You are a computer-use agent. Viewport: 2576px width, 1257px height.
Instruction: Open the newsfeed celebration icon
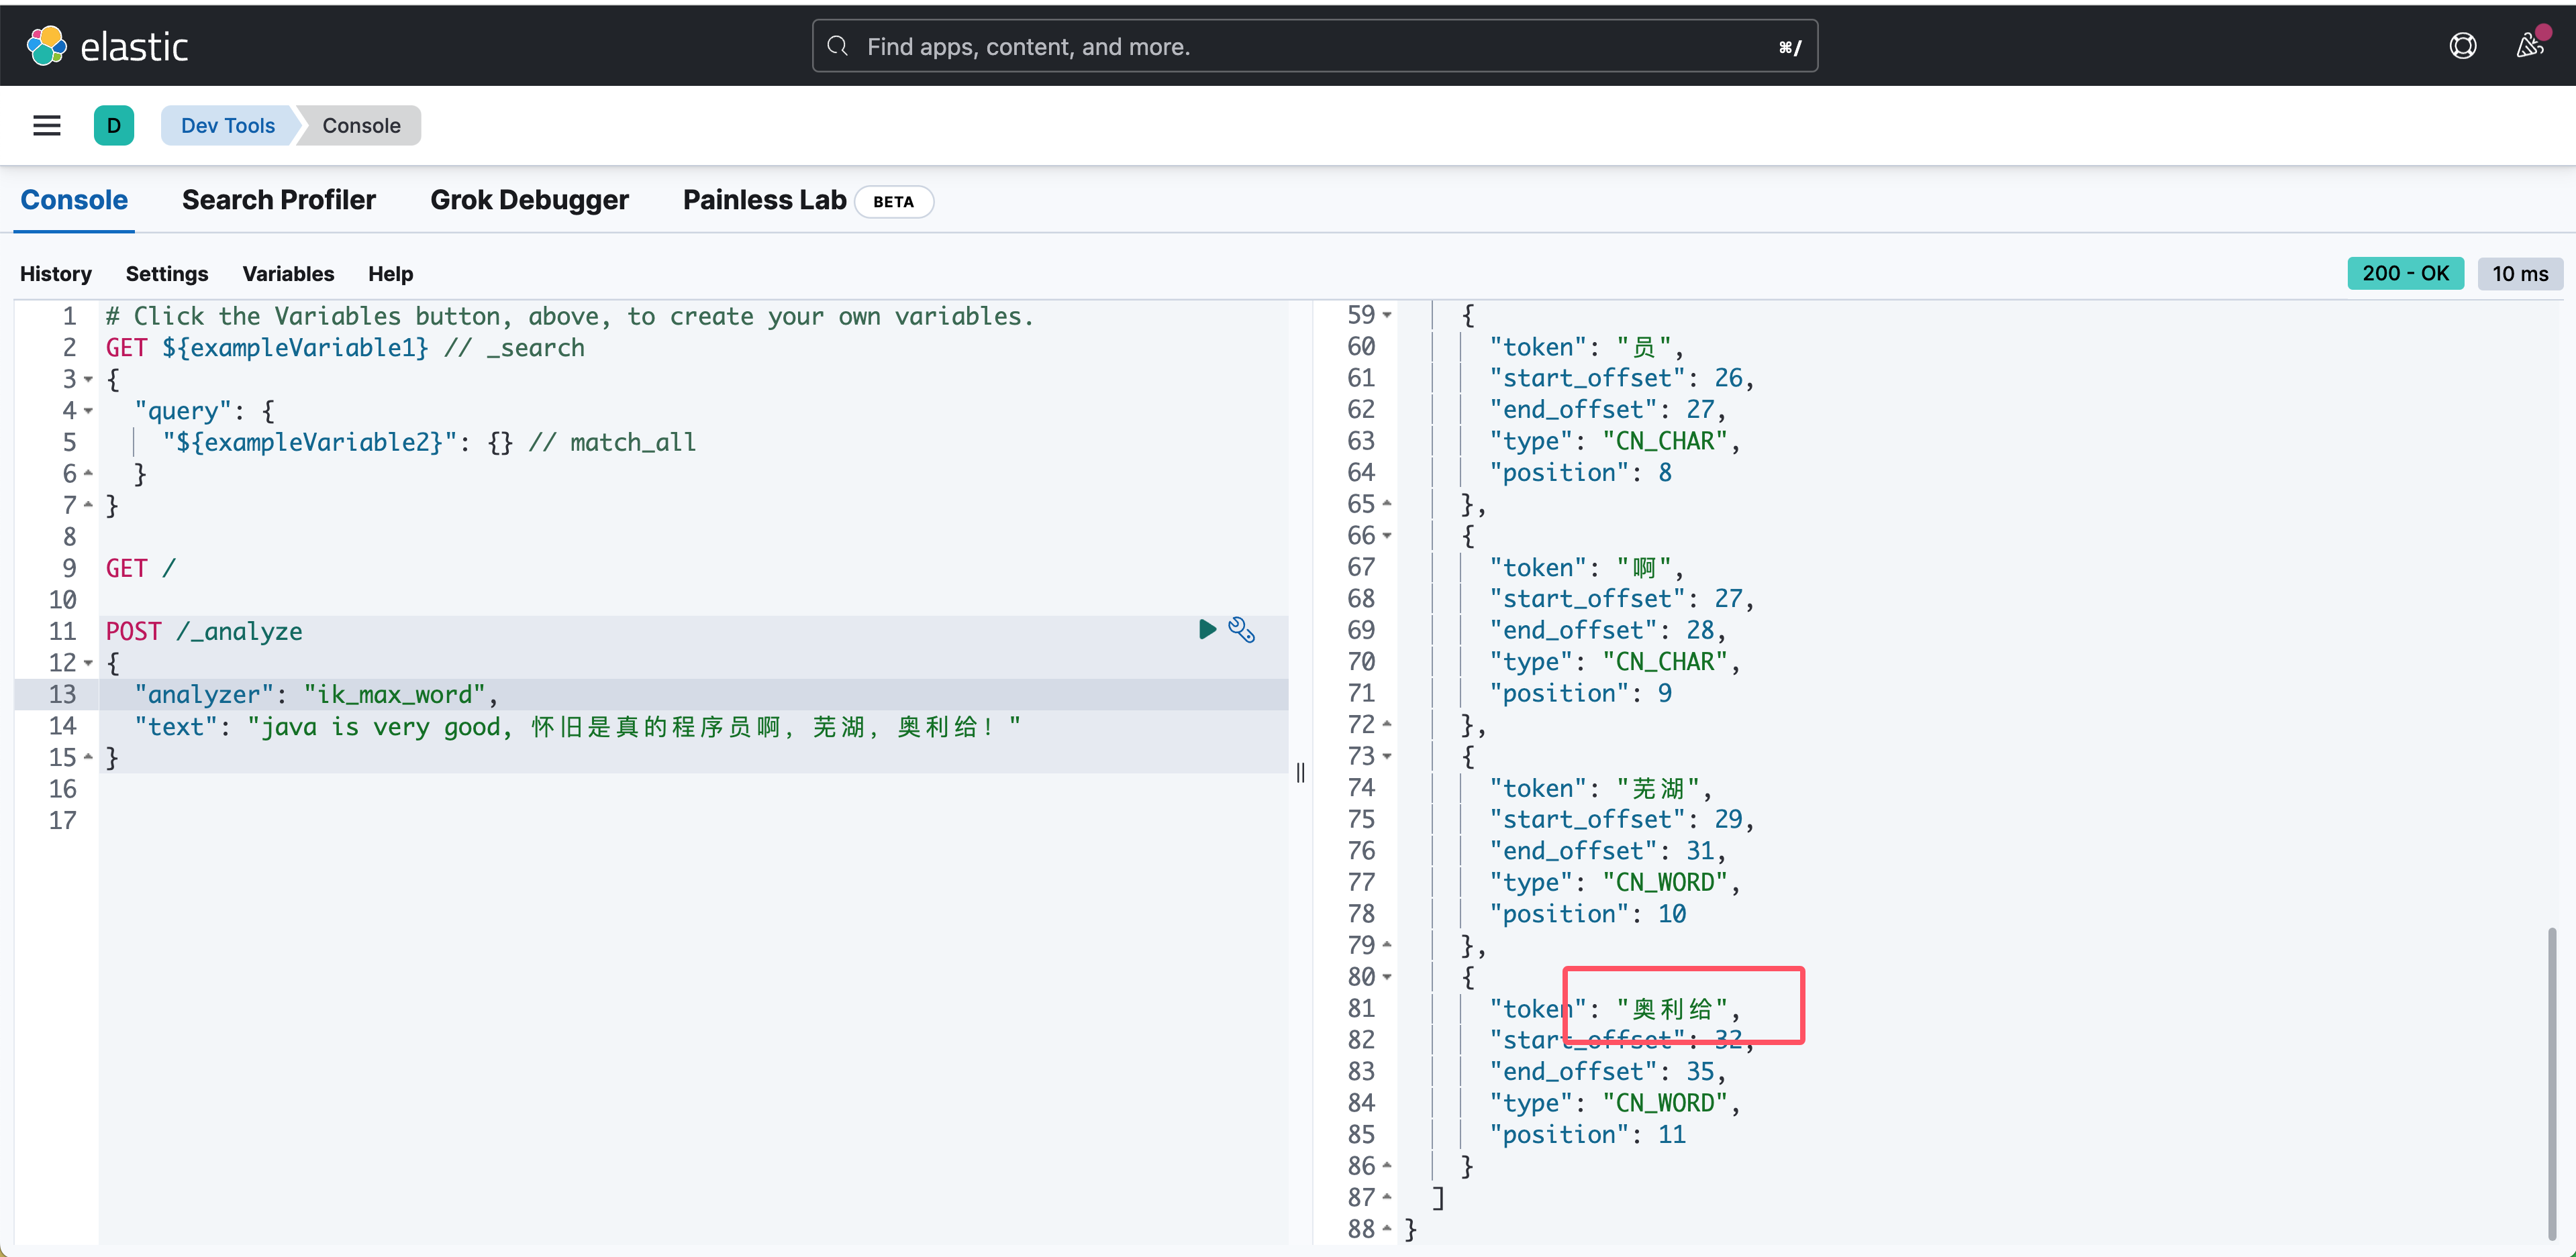2529,46
